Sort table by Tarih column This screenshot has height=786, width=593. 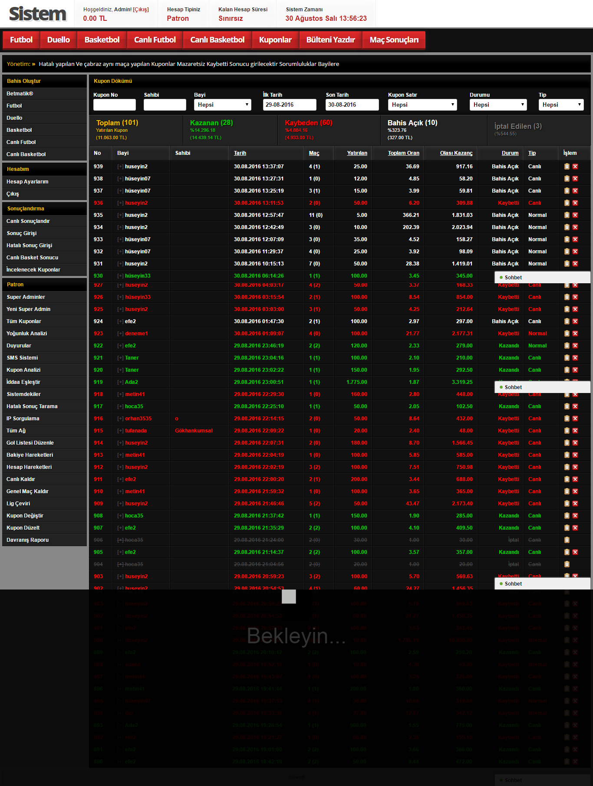click(240, 153)
